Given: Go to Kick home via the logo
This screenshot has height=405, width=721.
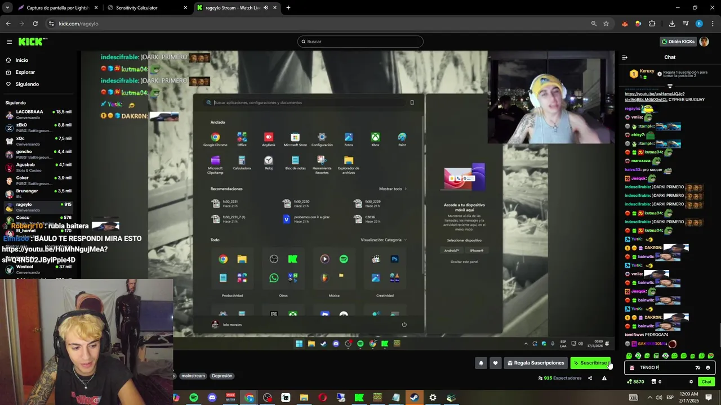Looking at the screenshot, I should 33,42.
